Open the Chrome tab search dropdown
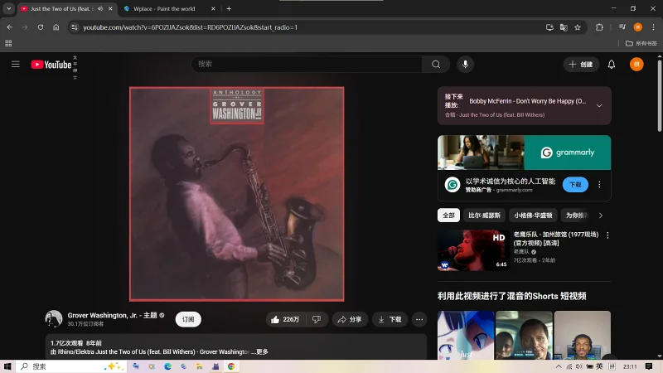Image resolution: width=663 pixels, height=373 pixels. pos(8,8)
